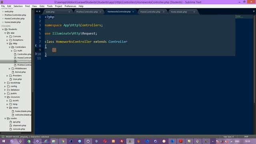Collapse the resources folder

pos(5,97)
